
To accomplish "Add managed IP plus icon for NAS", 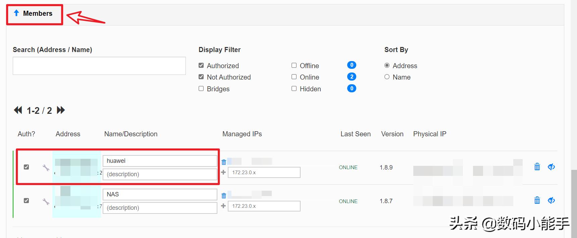I will click(x=223, y=206).
